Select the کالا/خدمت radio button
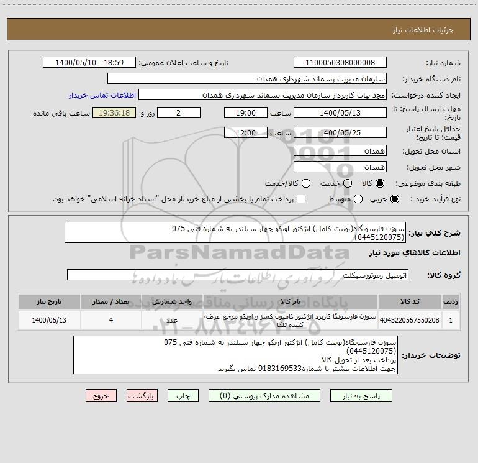 306,183
